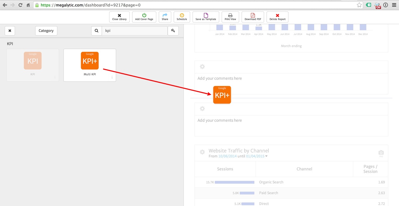Click Save as Template
Screen dimensions: 399x206
pyautogui.click(x=206, y=17)
